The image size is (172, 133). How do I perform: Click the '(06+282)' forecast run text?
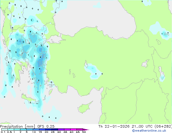[163, 126]
